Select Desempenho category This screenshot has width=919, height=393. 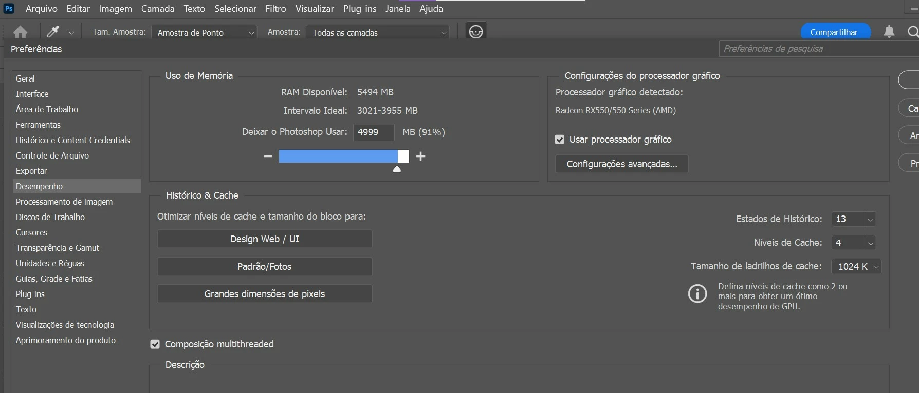pyautogui.click(x=77, y=186)
